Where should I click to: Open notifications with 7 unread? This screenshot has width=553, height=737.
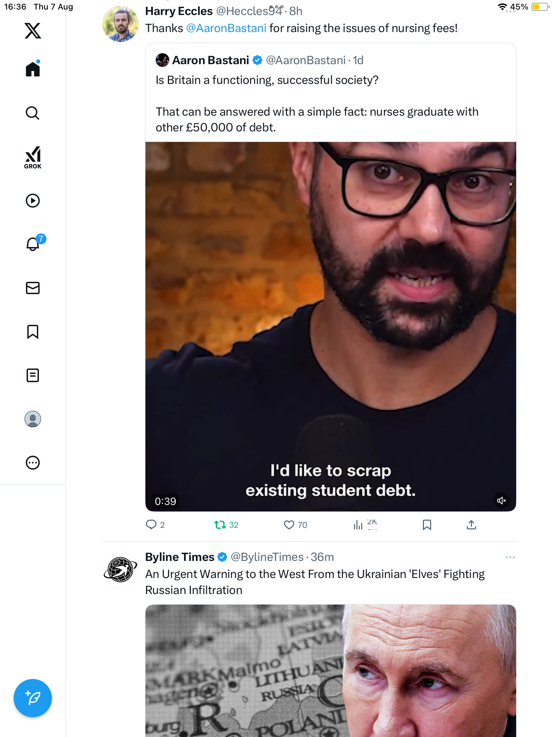tap(33, 244)
